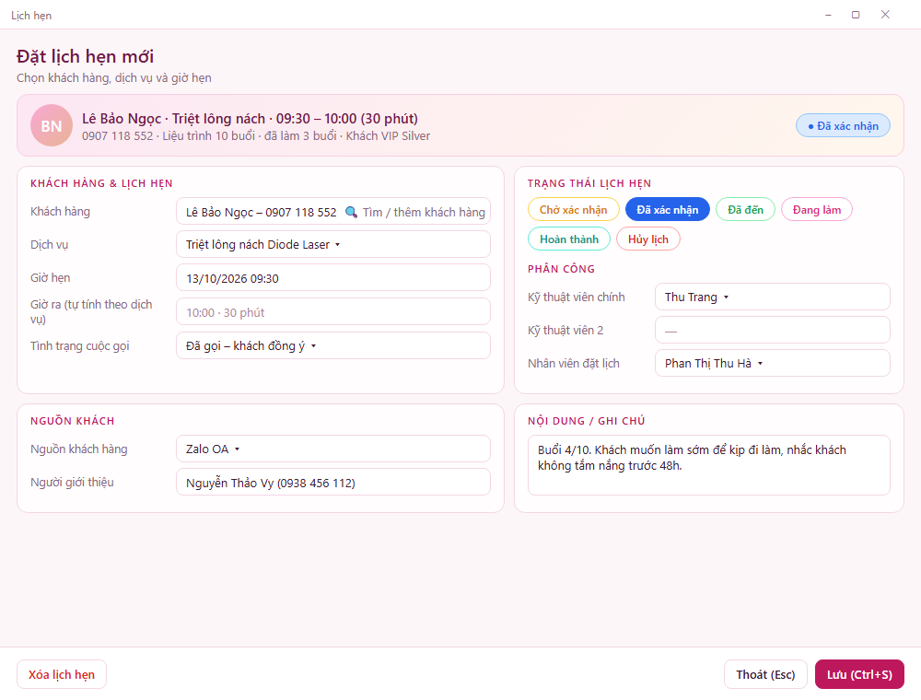Open the Nguồn khách hàng dropdown
Screen dimensions: 921x700
click(x=333, y=449)
